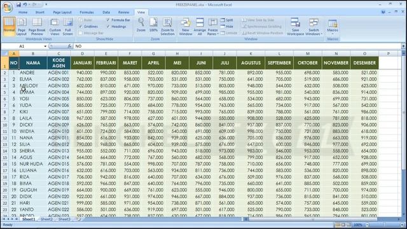Expand the formula bar
This screenshot has height=229, width=407.
[x=403, y=46]
